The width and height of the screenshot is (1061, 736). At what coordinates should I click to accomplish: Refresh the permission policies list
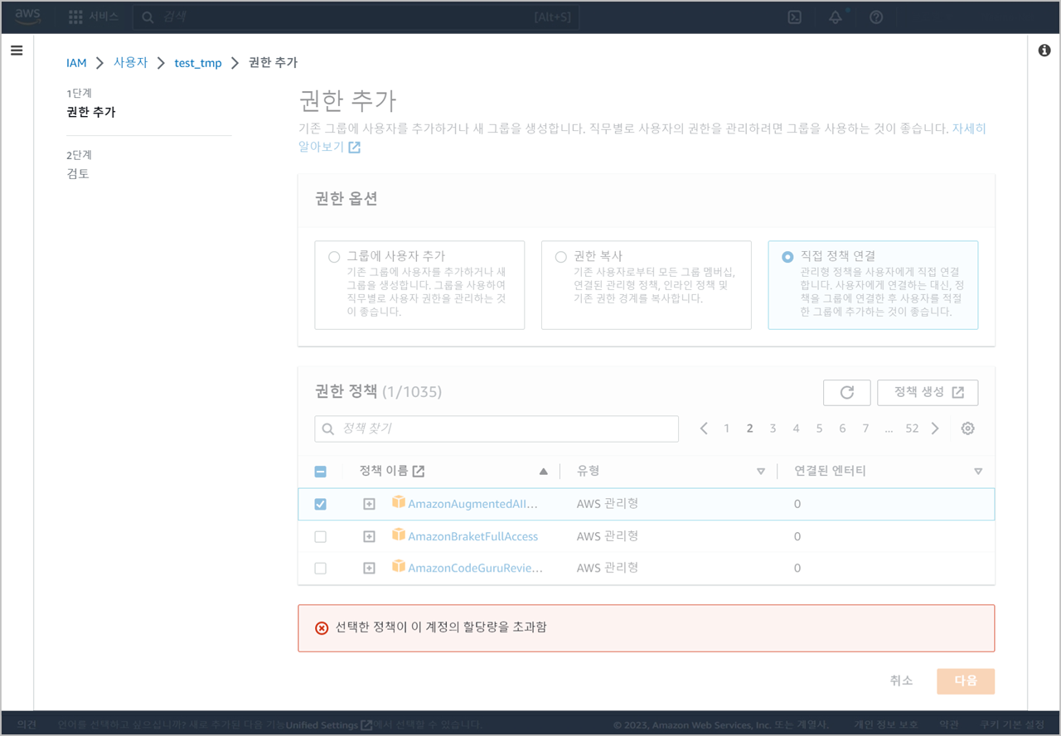click(846, 393)
